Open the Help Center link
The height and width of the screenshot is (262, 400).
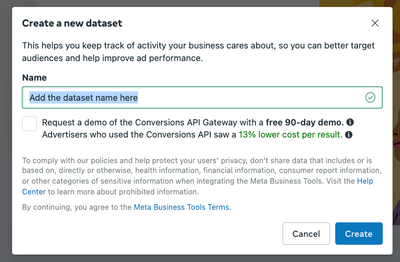[x=365, y=181]
